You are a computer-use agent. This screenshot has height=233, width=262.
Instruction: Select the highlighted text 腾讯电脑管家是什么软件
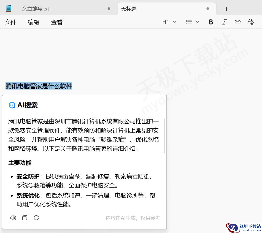point(38,86)
